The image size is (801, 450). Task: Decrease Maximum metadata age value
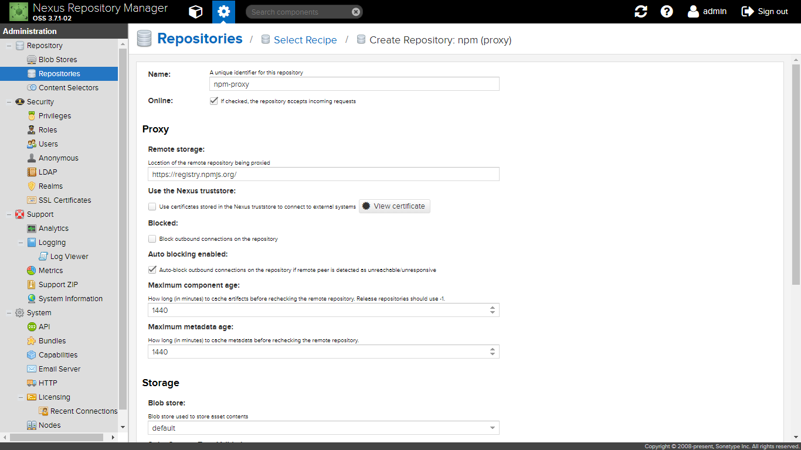click(493, 355)
